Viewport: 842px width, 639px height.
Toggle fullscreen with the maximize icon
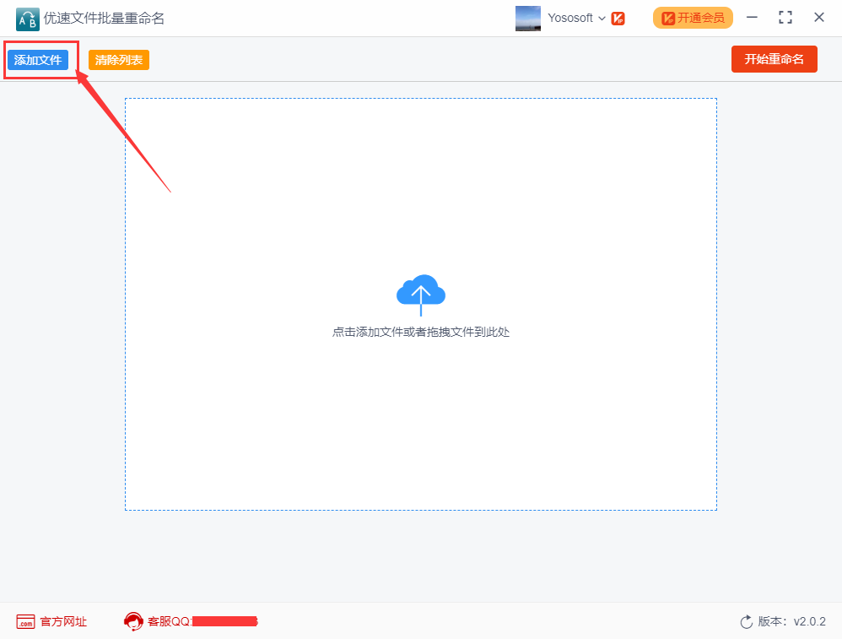[x=785, y=18]
